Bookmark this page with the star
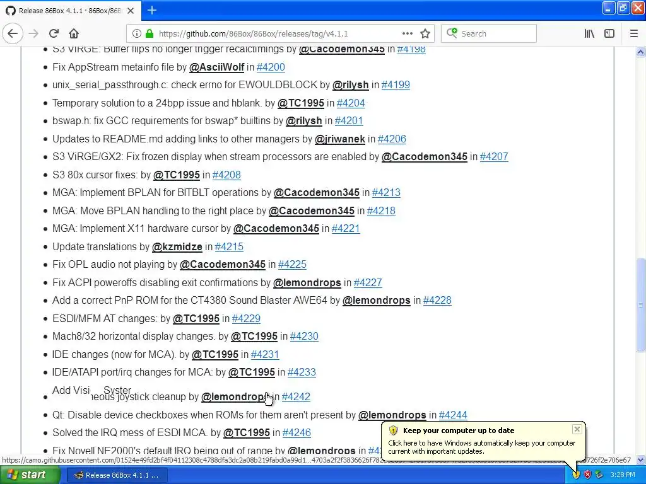 coord(425,34)
